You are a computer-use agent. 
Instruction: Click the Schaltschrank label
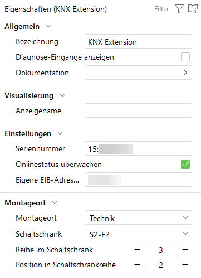(x=39, y=234)
